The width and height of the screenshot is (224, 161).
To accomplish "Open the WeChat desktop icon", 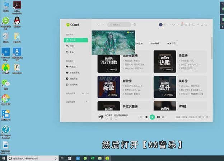I will coord(6,85).
